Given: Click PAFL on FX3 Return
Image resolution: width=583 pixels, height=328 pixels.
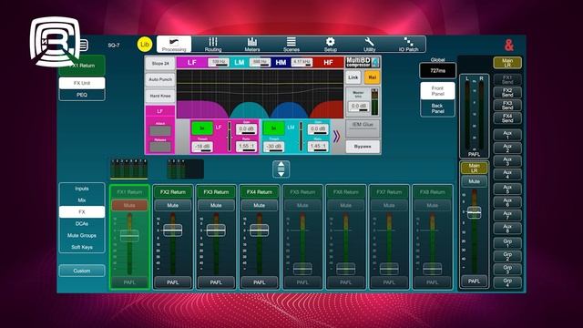Looking at the screenshot, I should (216, 282).
